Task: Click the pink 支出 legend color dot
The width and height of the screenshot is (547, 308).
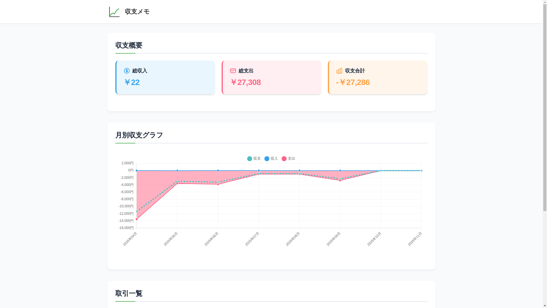Action: pos(284,159)
